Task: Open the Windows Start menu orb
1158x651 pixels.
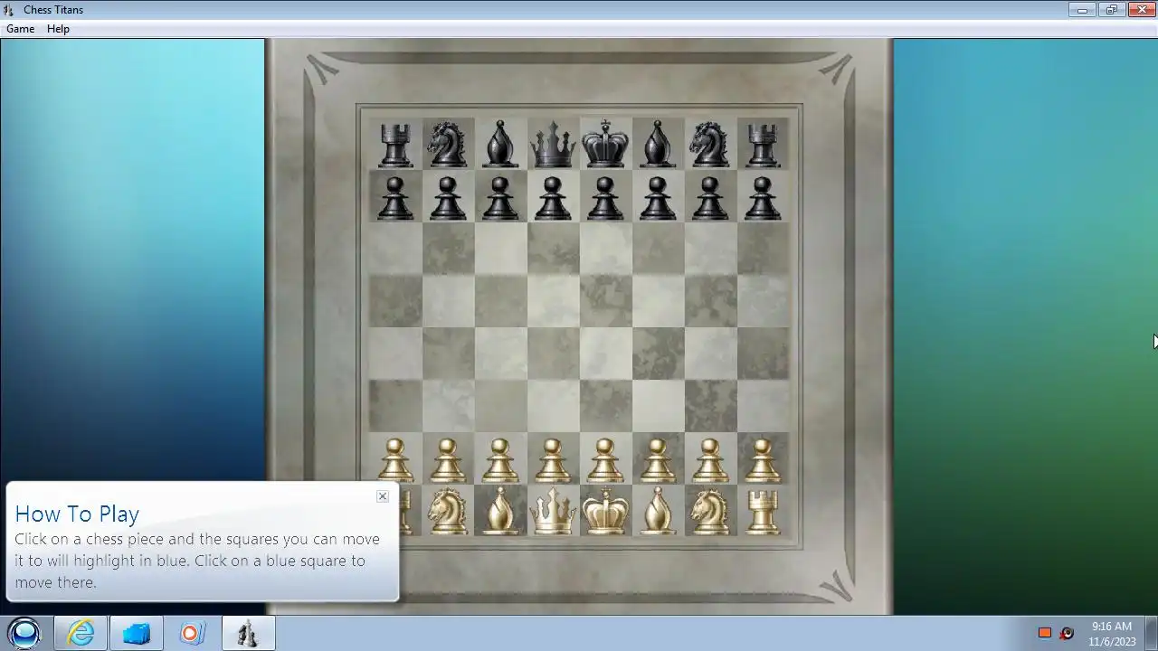Action: pyautogui.click(x=24, y=633)
